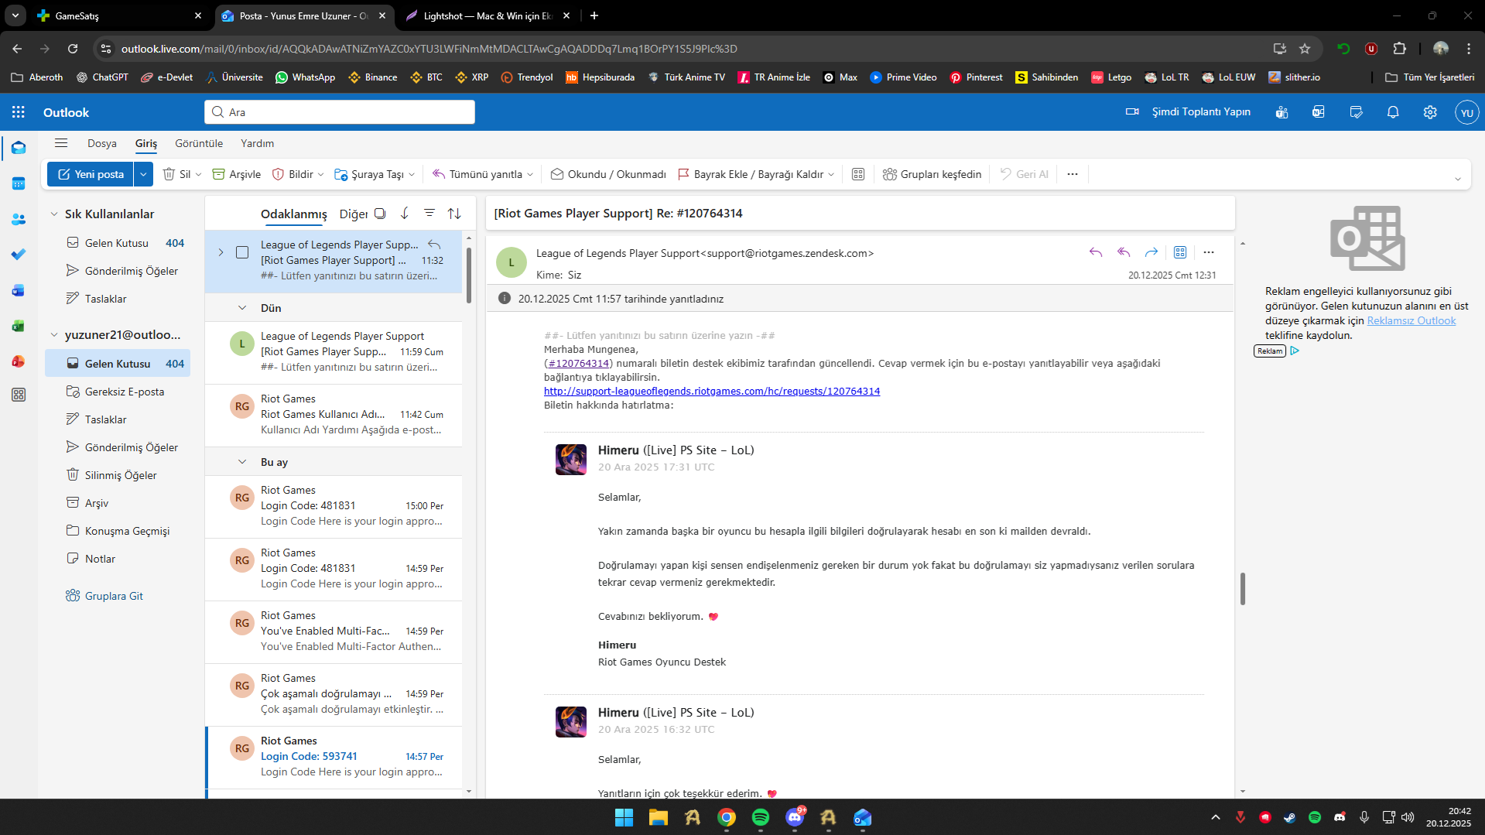This screenshot has width=1485, height=835.
Task: Open the support request link for ticket 120764314
Action: pos(712,391)
